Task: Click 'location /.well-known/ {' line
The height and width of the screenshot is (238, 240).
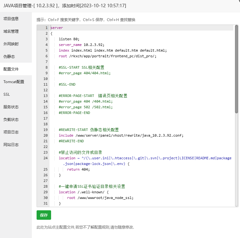Action: (x=84, y=192)
